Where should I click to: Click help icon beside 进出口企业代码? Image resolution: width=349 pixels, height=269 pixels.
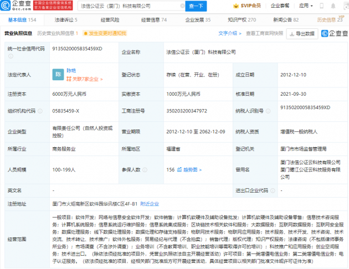[273, 190]
